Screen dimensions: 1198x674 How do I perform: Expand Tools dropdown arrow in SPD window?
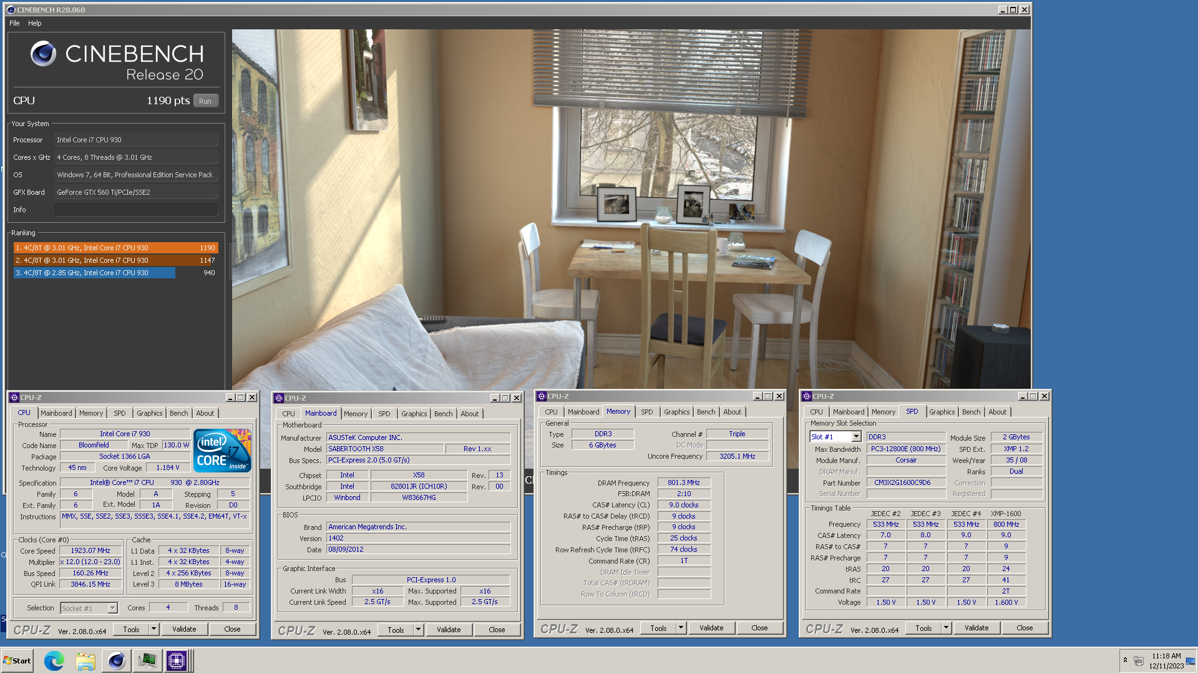click(x=946, y=628)
